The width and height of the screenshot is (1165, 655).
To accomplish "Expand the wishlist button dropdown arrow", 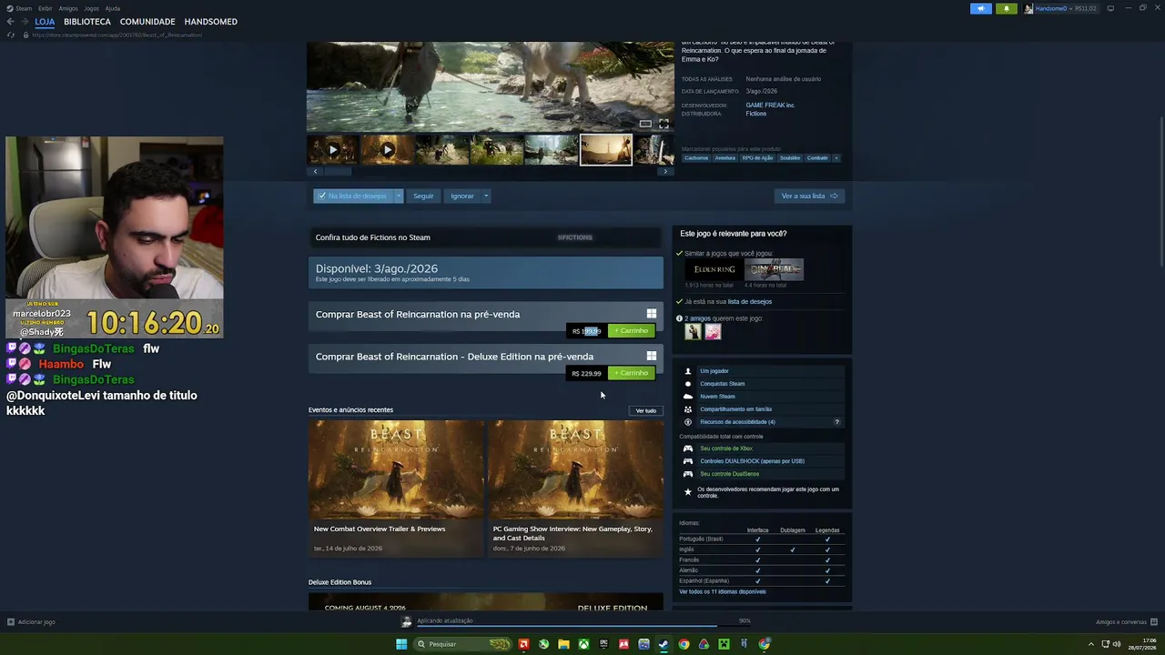I will [x=398, y=196].
